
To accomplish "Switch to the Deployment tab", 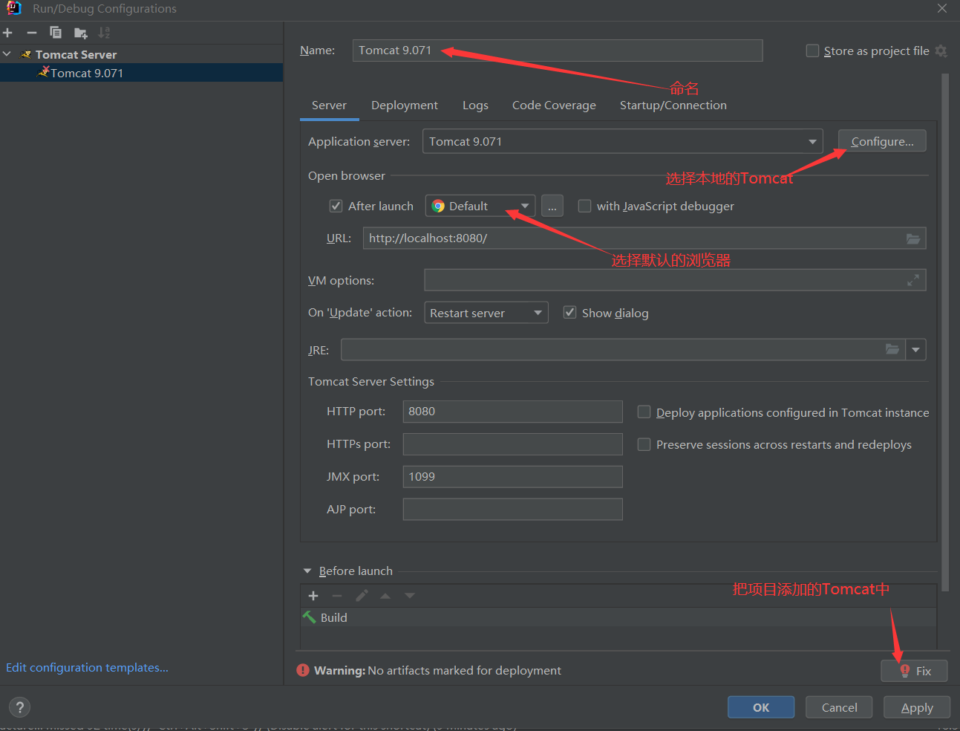I will 405,105.
